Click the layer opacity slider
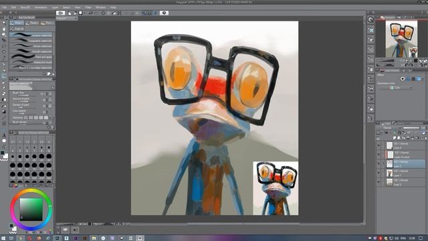This screenshot has height=241, width=428. point(411,128)
